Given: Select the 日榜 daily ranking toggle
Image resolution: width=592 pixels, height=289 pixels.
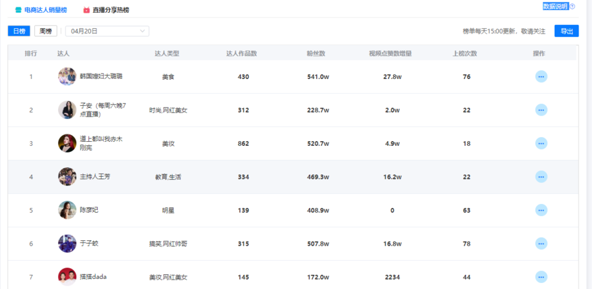Looking at the screenshot, I should [x=19, y=31].
